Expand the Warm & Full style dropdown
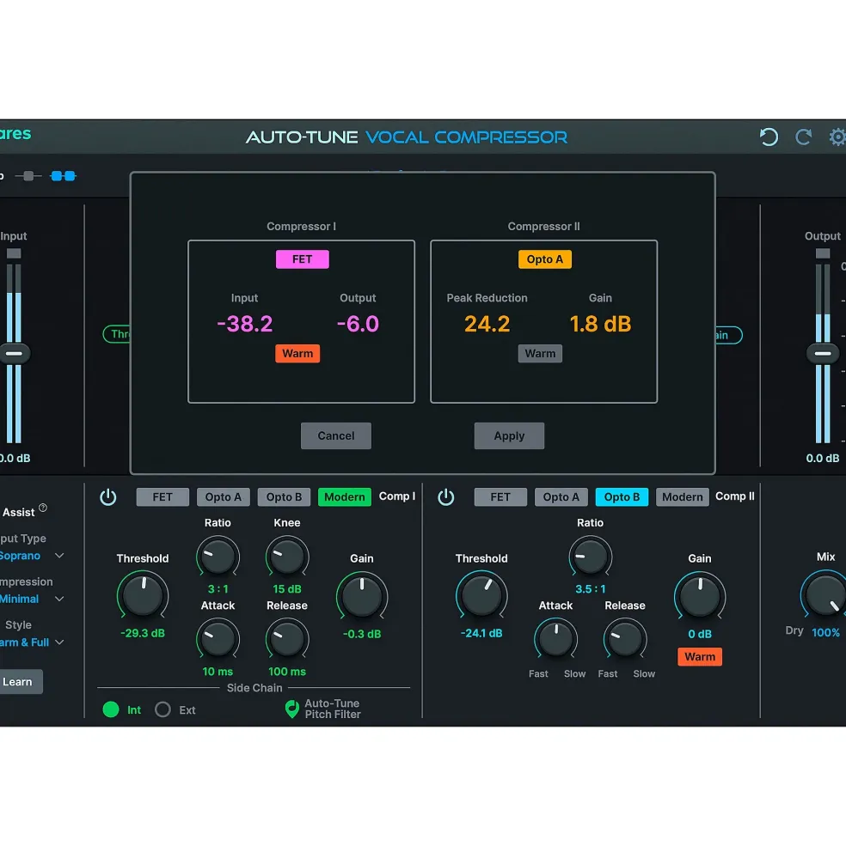This screenshot has width=846, height=846. click(x=59, y=642)
